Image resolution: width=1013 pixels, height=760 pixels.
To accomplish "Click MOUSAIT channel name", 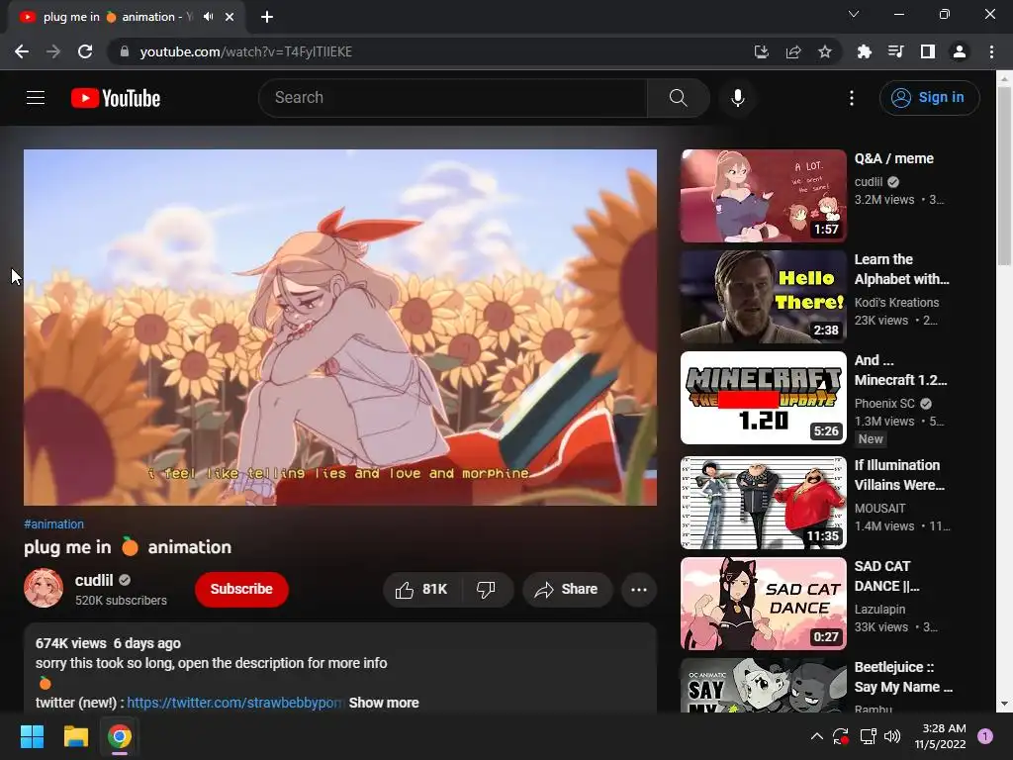I will pos(879,508).
